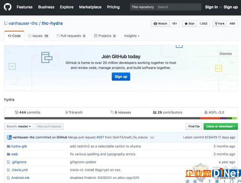Open the AGPL-3.0 license link
The width and height of the screenshot is (241, 183).
(214, 112)
